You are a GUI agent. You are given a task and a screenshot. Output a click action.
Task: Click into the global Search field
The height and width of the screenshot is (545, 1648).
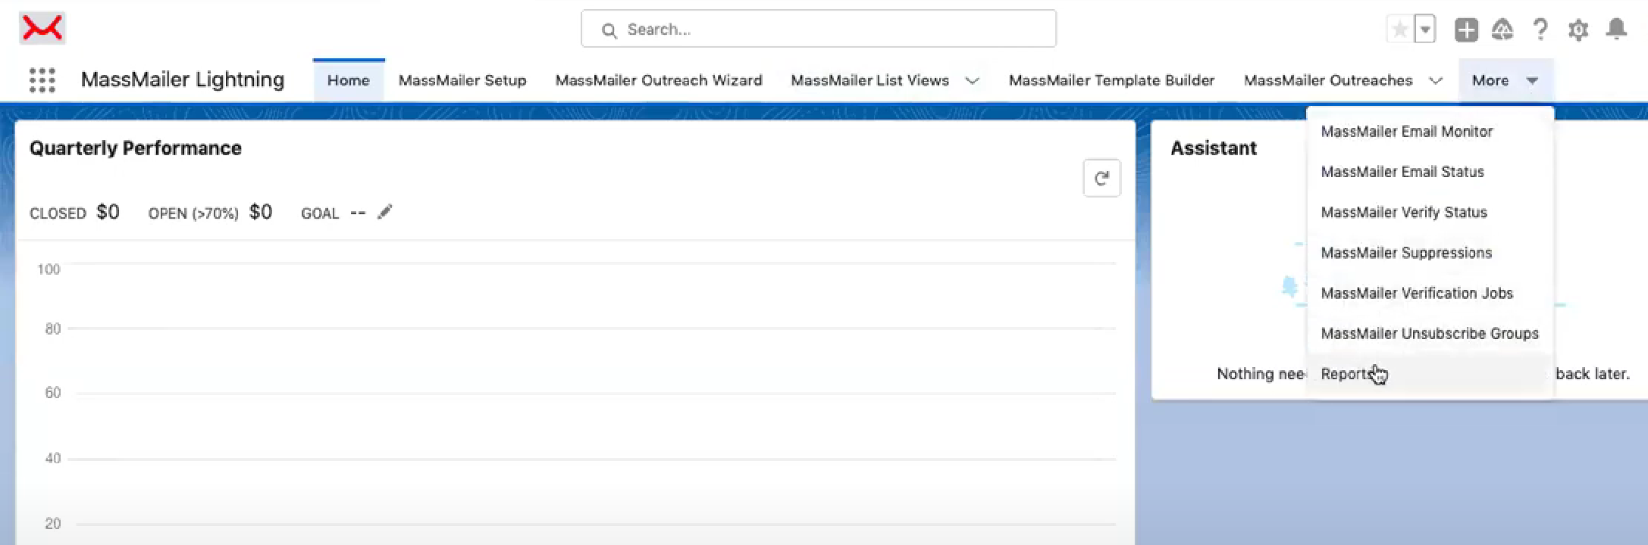819,30
